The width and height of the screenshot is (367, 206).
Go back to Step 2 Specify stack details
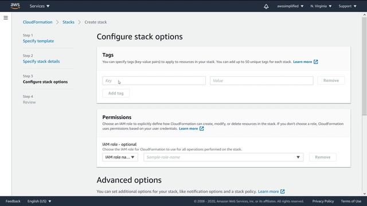pos(41,61)
